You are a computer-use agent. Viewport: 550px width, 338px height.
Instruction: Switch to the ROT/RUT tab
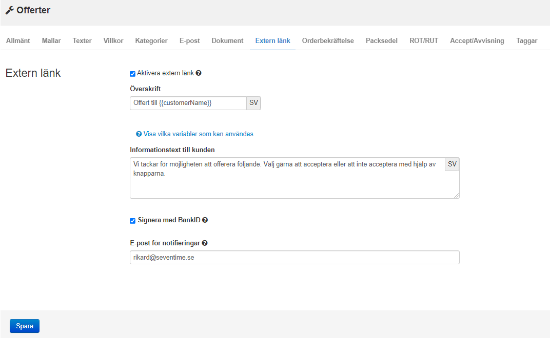424,40
